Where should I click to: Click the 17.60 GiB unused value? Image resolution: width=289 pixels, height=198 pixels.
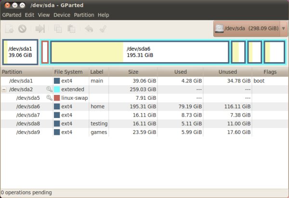click(239, 132)
